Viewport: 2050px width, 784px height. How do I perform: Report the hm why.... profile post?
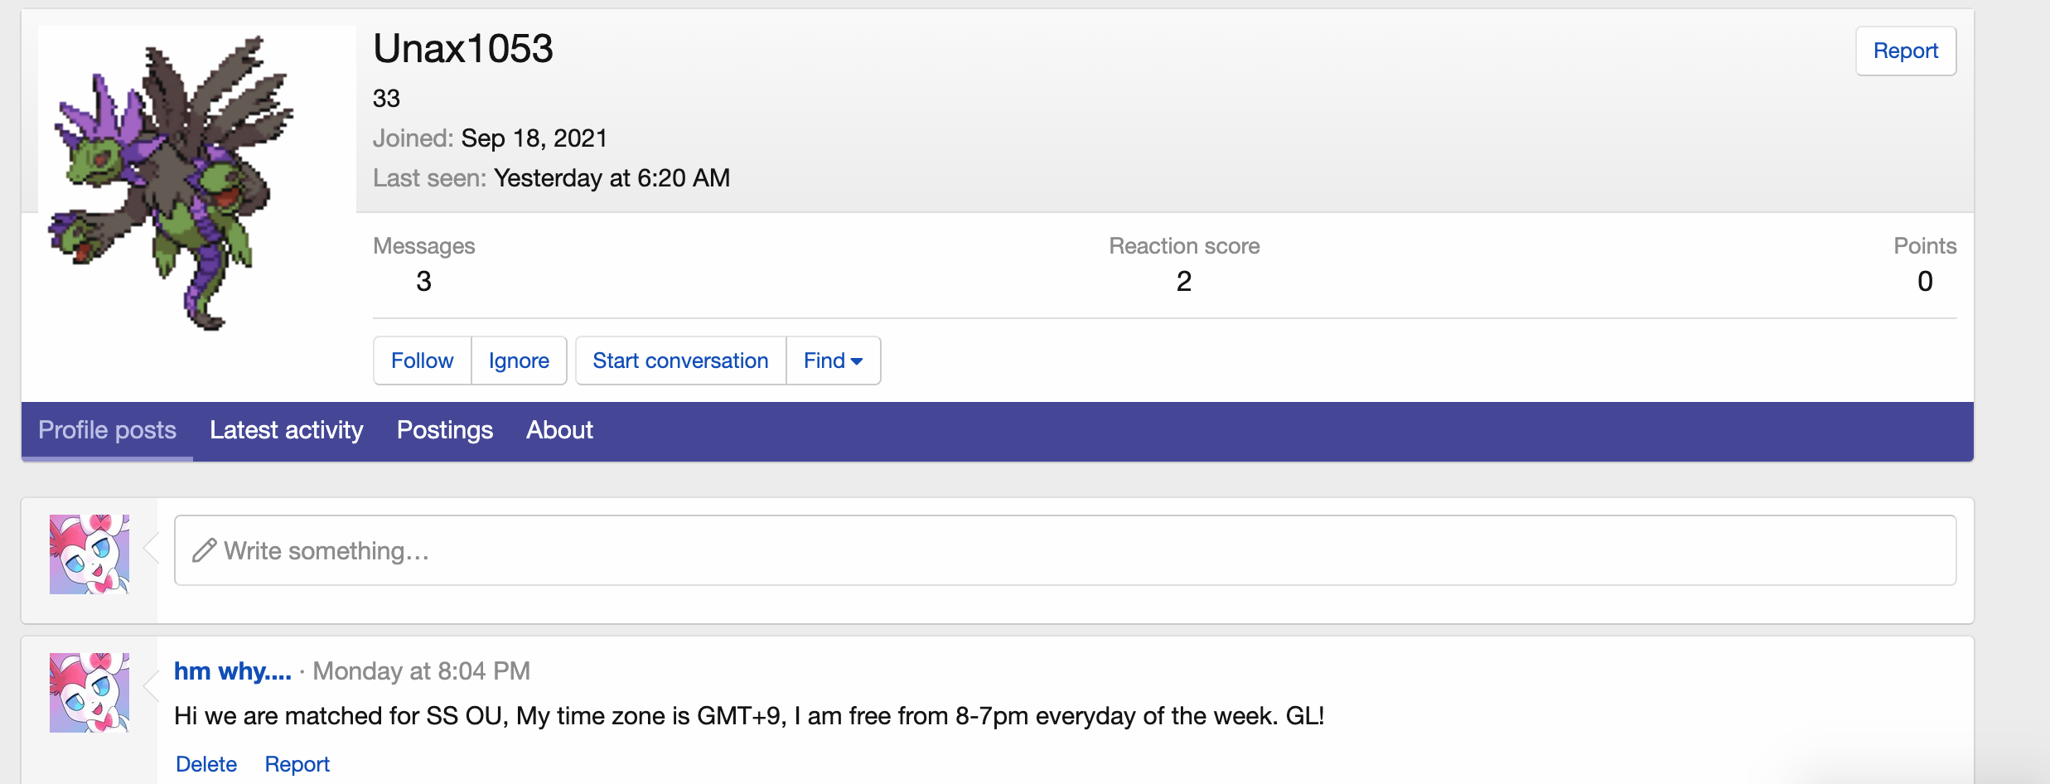297,764
